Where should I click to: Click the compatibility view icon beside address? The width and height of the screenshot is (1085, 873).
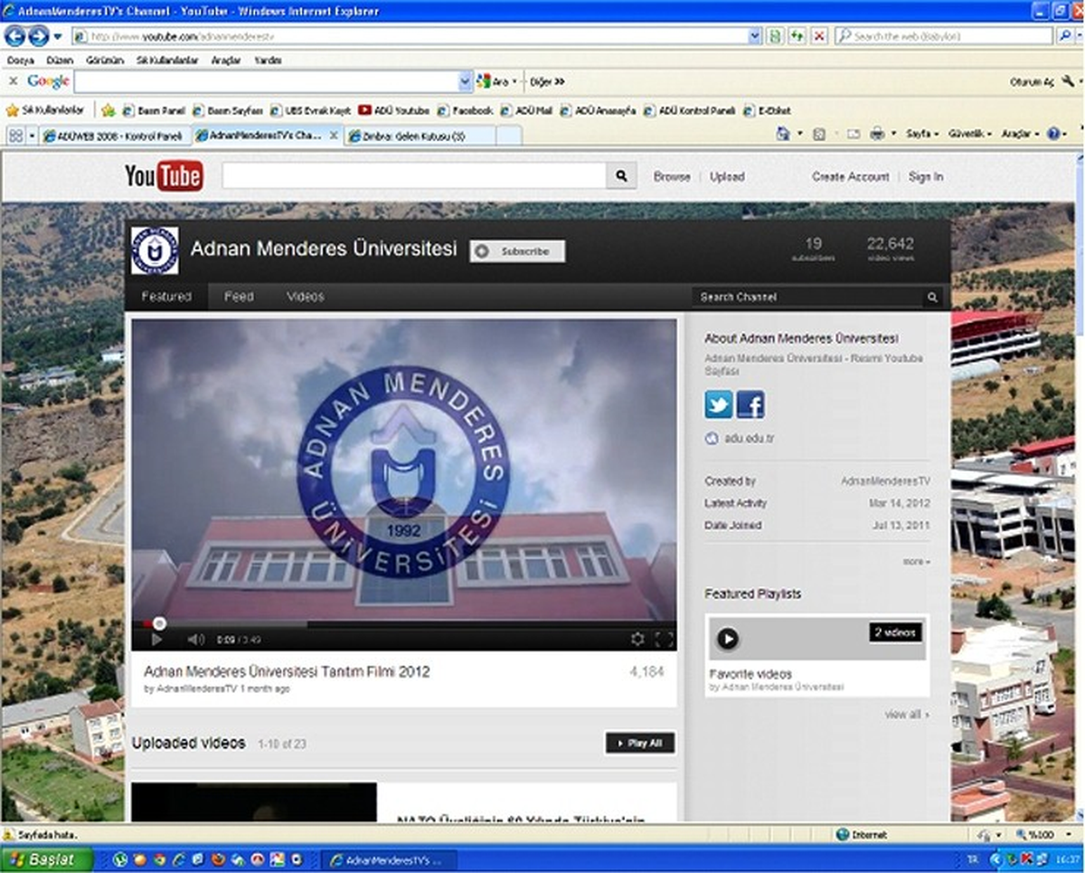click(x=775, y=36)
